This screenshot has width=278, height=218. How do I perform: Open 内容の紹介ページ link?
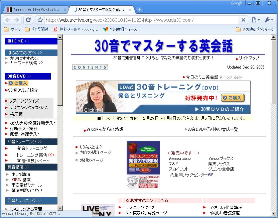95,152
